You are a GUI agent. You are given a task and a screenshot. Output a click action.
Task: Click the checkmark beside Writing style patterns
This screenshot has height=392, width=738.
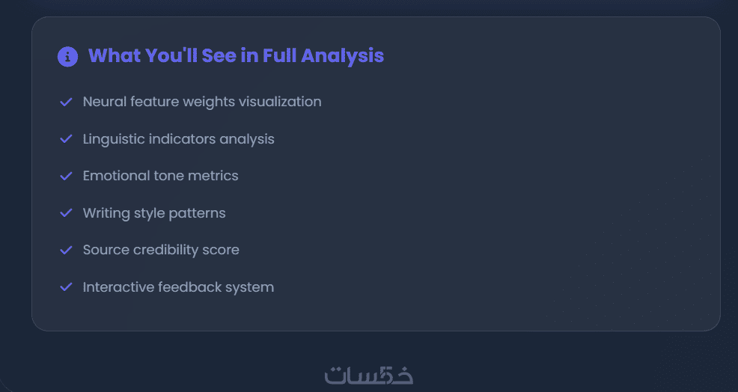click(x=66, y=213)
